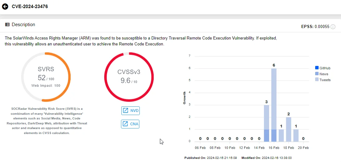
Task: Click the CVE-2024-23476 title
Action: 30,7
